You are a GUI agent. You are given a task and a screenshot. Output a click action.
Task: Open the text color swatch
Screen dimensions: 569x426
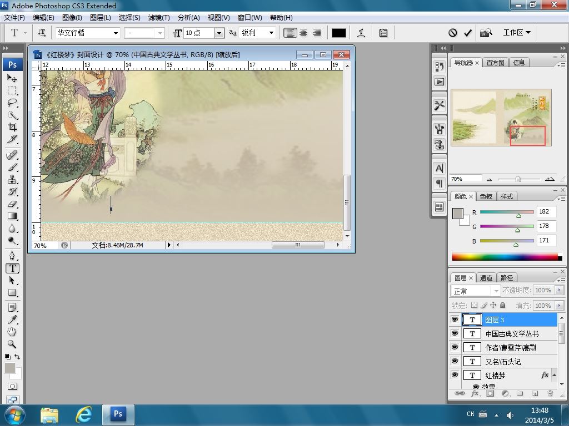tap(338, 33)
